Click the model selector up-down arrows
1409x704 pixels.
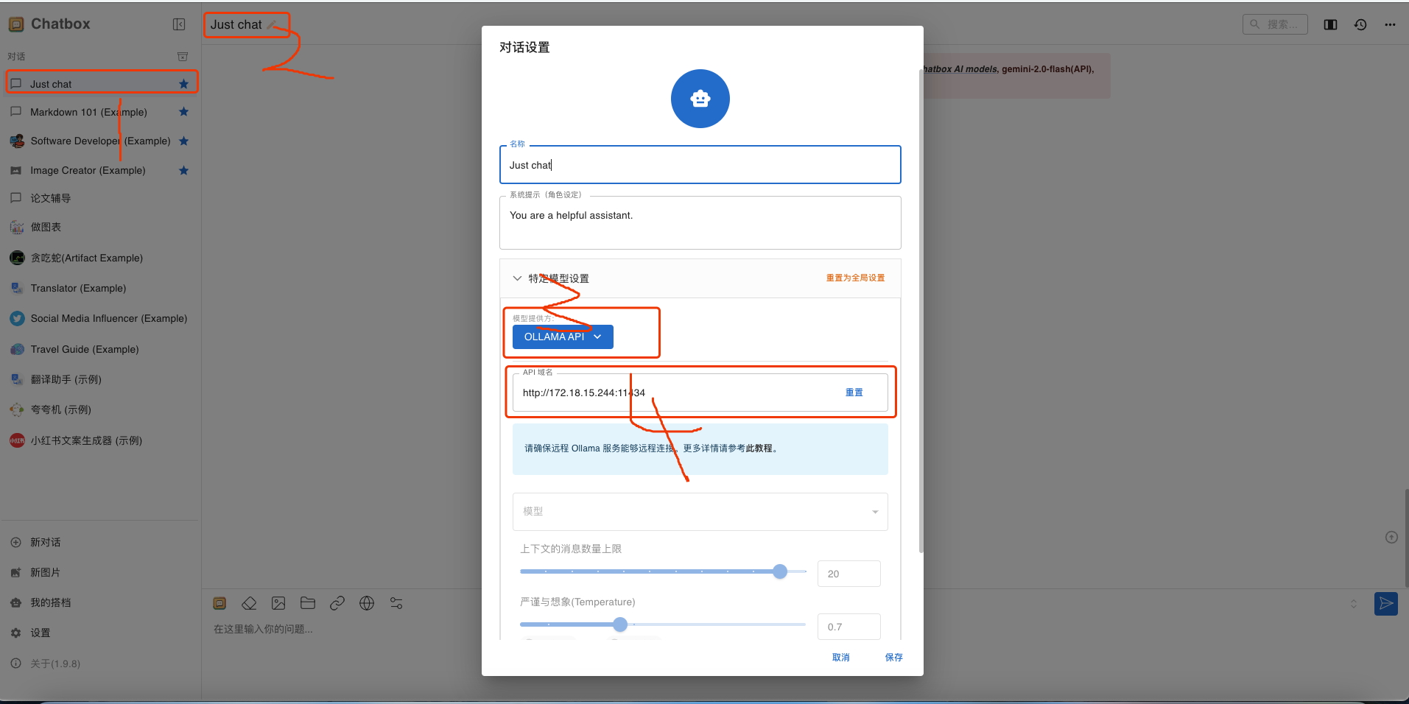coord(1354,604)
